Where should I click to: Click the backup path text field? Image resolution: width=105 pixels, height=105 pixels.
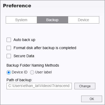click(x=39, y=86)
